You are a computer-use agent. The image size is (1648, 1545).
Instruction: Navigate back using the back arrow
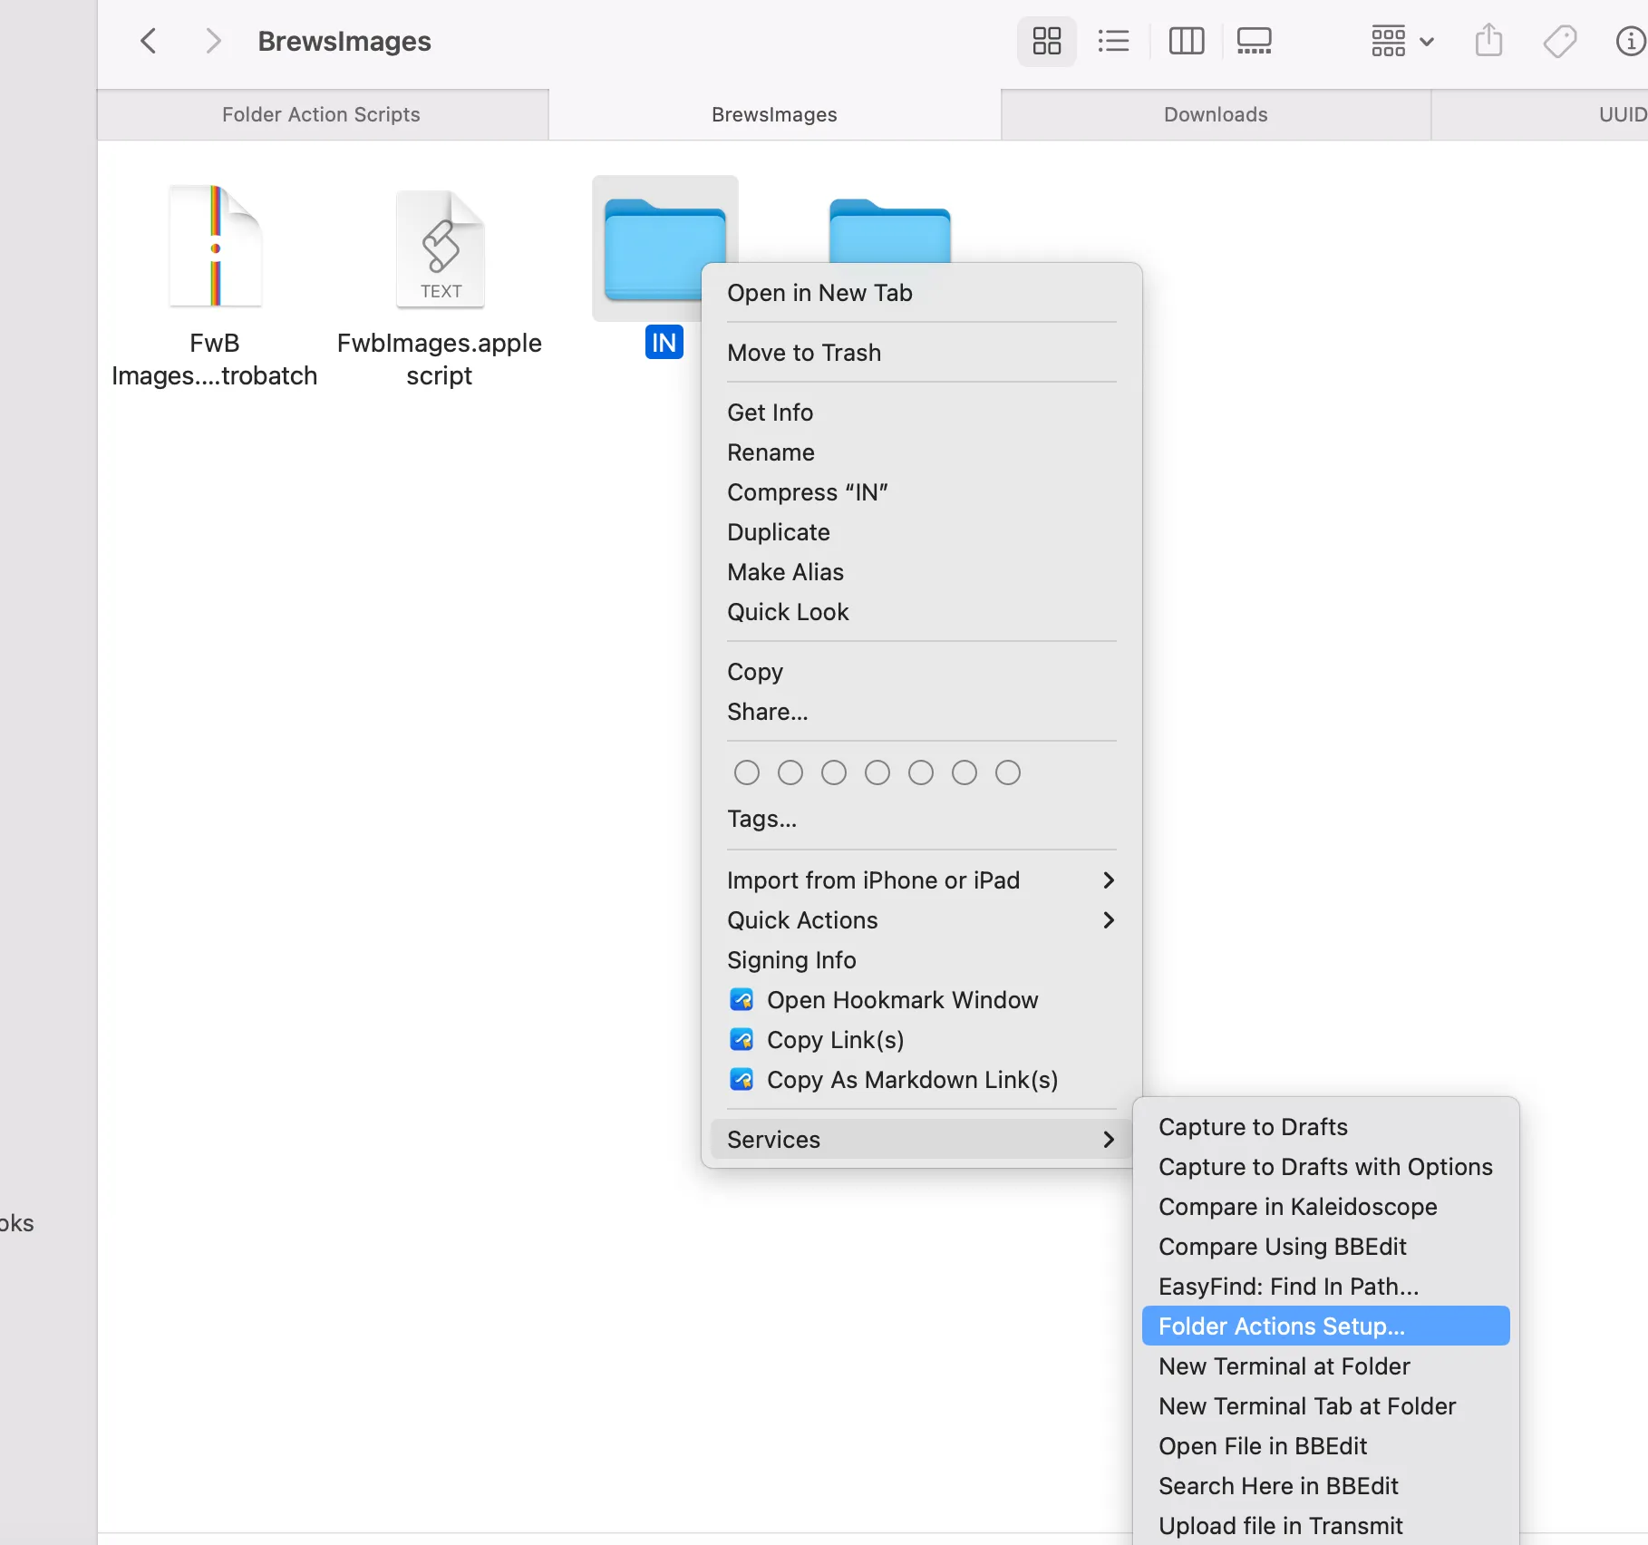(149, 41)
